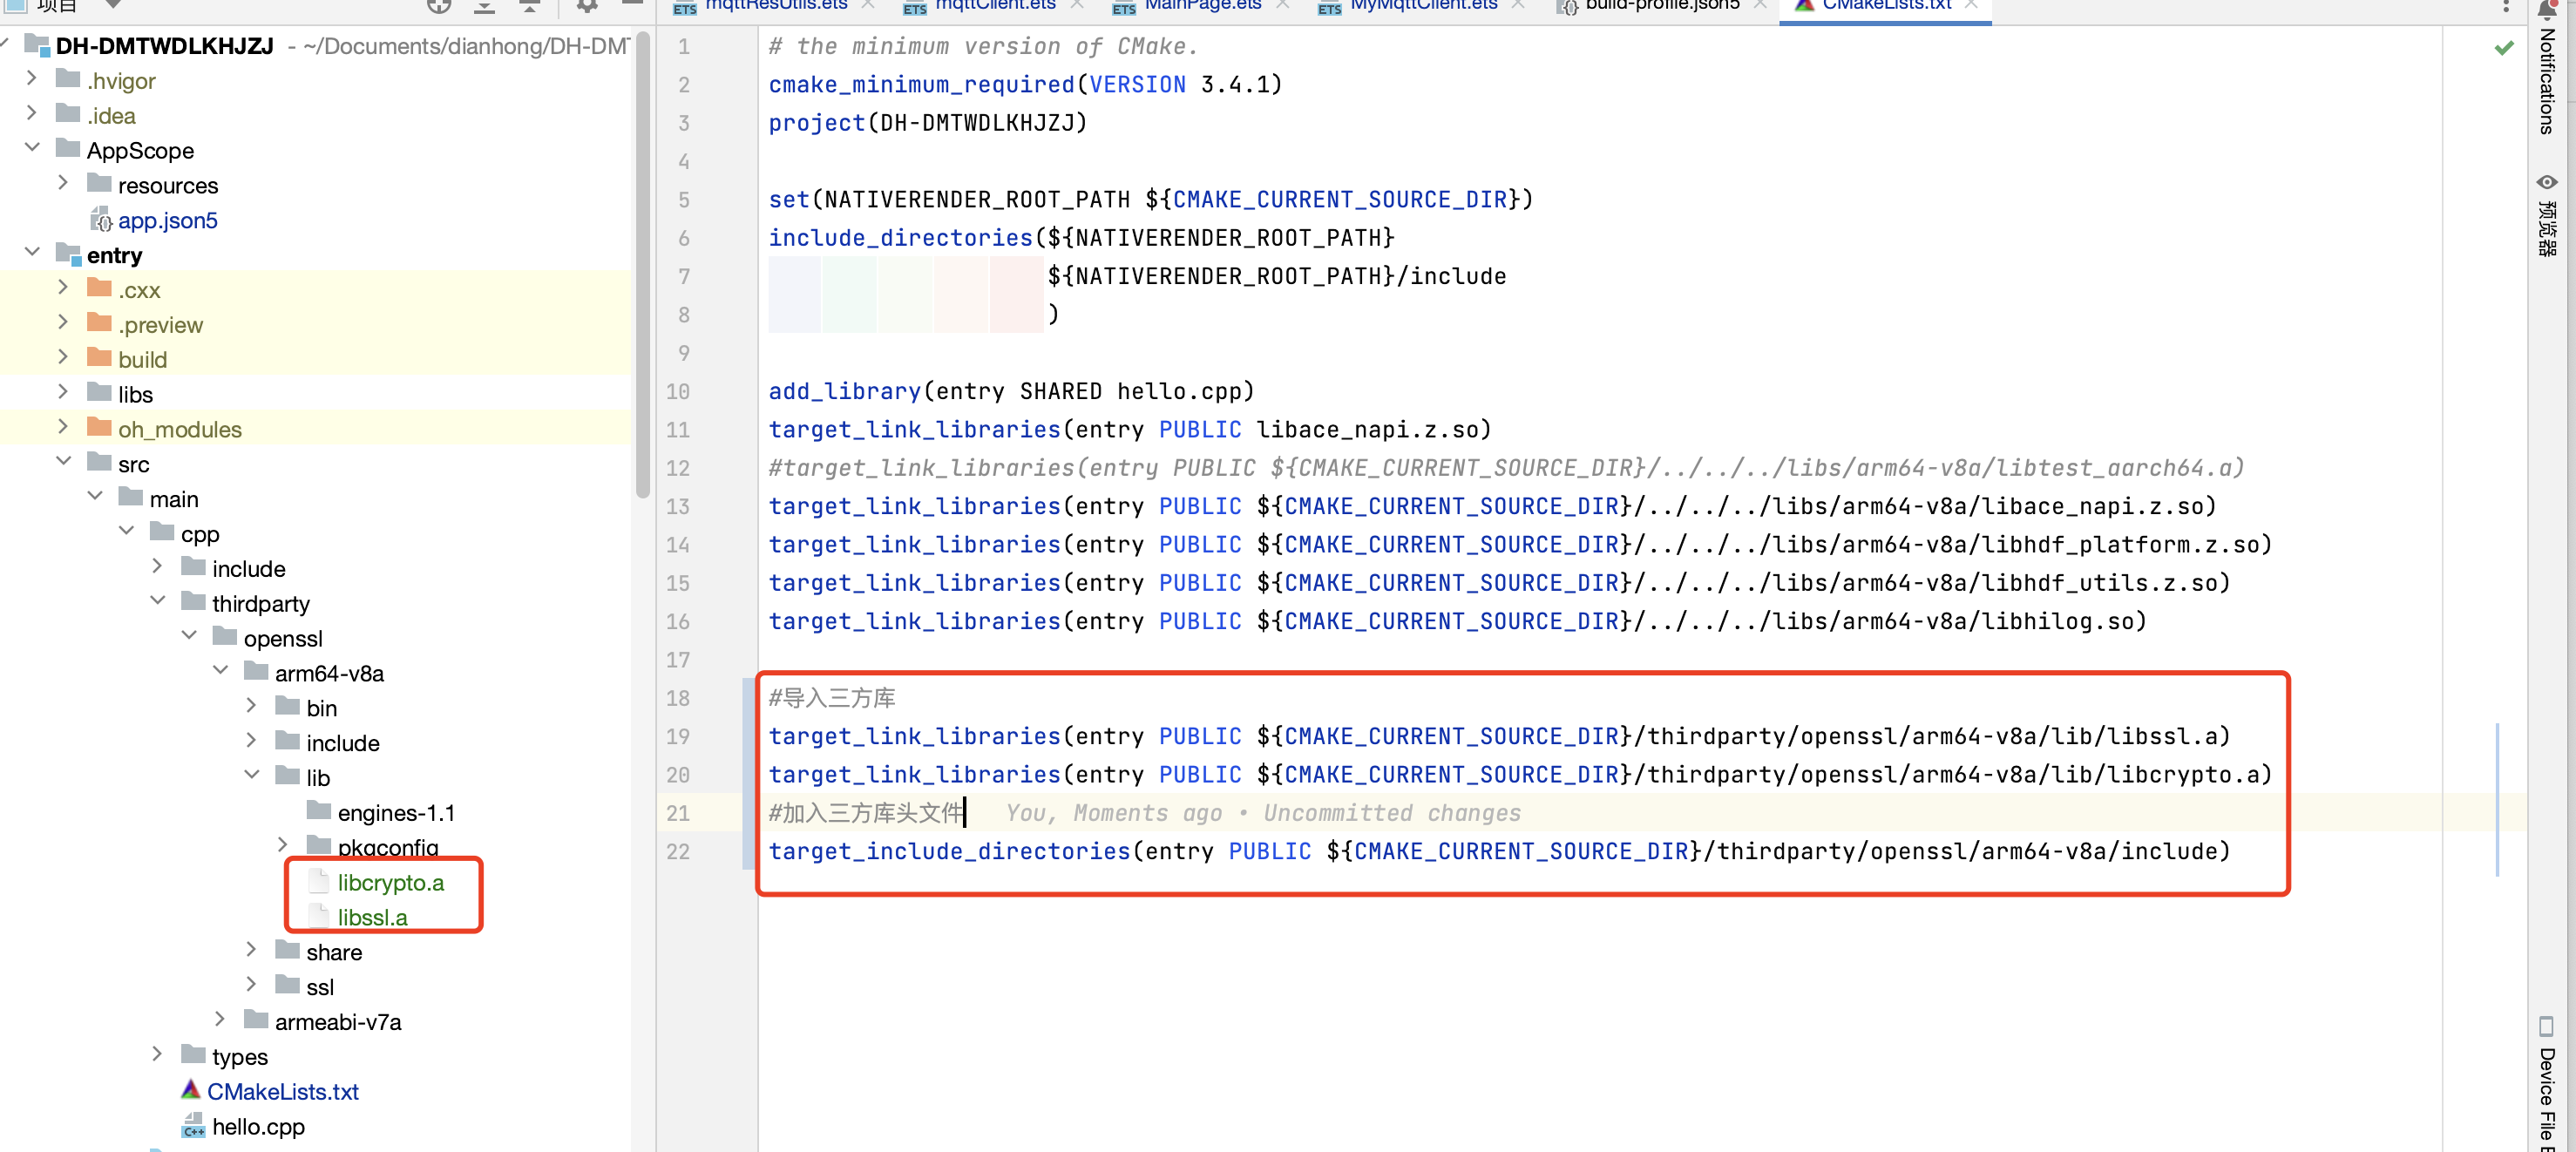
Task: Open app.json5 under AppScope
Action: (x=167, y=220)
